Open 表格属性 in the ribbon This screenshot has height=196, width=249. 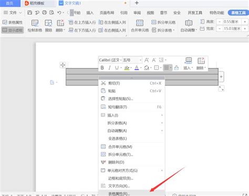(x=13, y=23)
